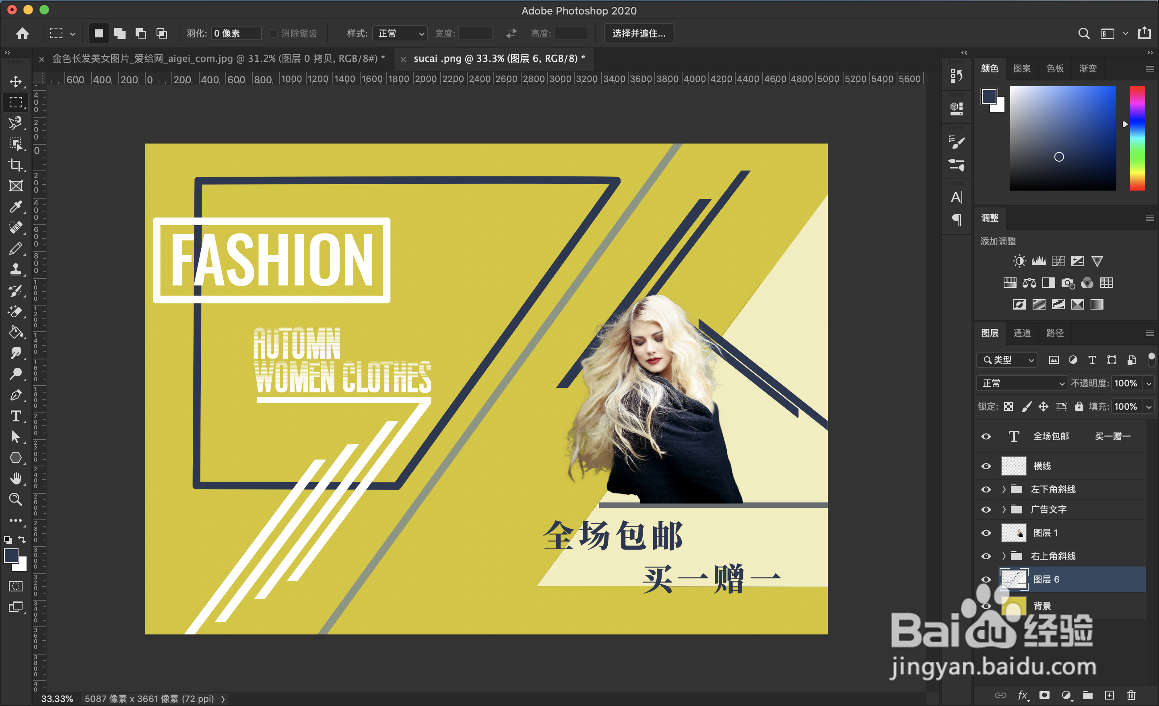Click the delete layer trash icon
This screenshot has width=1159, height=706.
[1131, 695]
